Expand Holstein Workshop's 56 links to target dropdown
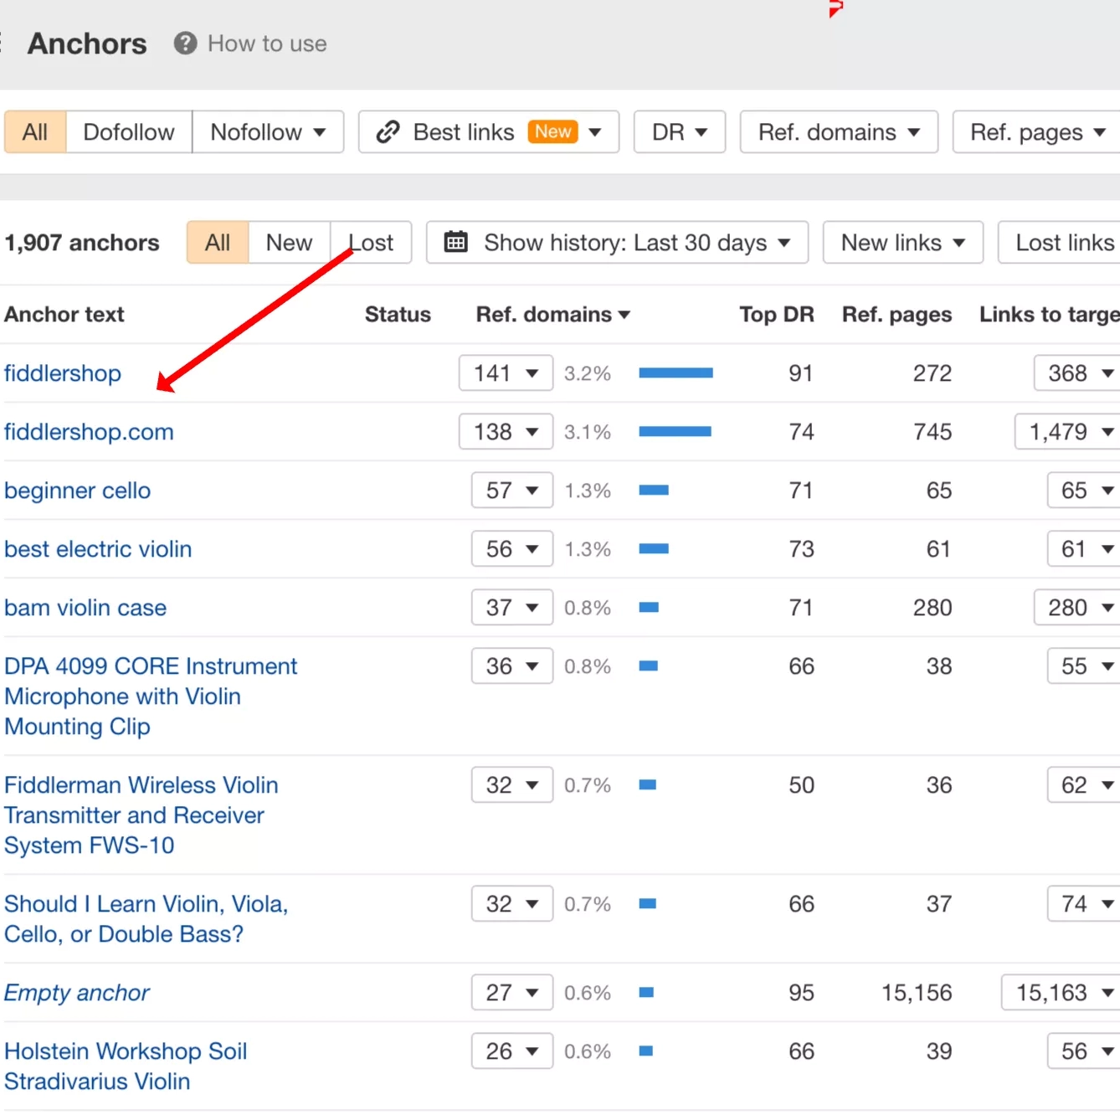The width and height of the screenshot is (1120, 1120). [1085, 1051]
